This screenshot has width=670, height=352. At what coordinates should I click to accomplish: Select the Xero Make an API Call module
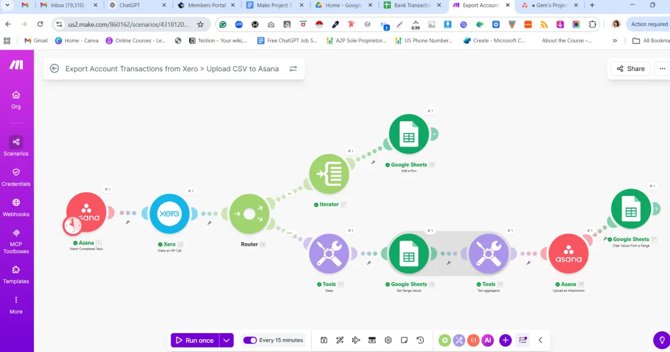[169, 214]
